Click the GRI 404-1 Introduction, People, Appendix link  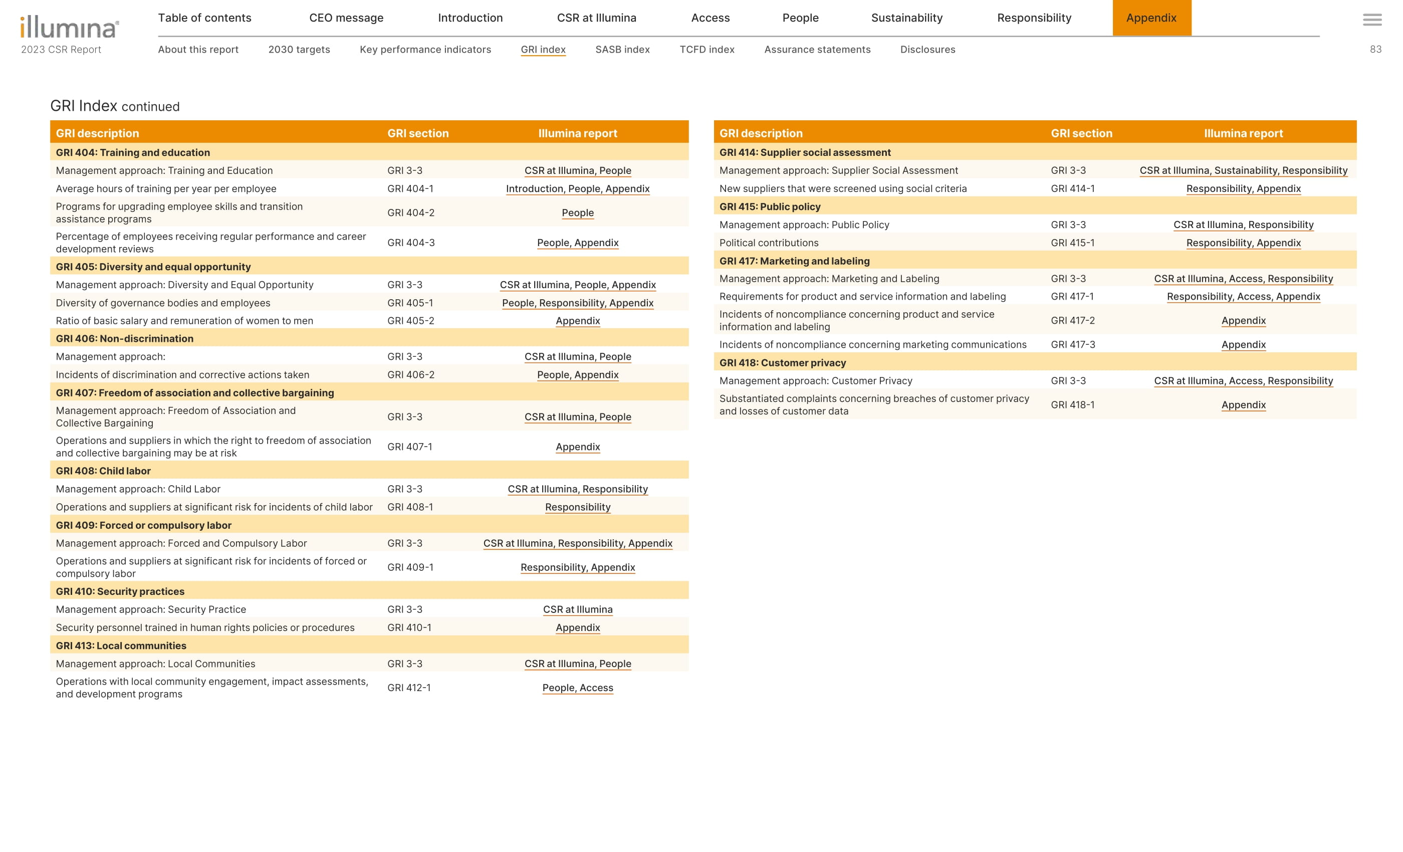577,188
